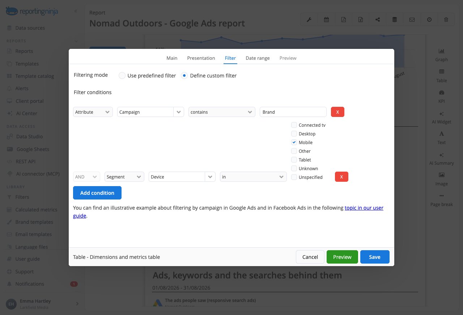The height and width of the screenshot is (315, 463).
Task: Open the 'in' operator dropdown
Action: pyautogui.click(x=253, y=177)
